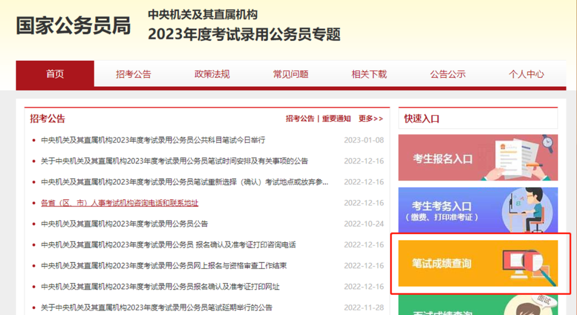Image resolution: width=577 pixels, height=315 pixels.
Task: Select the red 招考公告 sub-tab link
Action: (300, 119)
